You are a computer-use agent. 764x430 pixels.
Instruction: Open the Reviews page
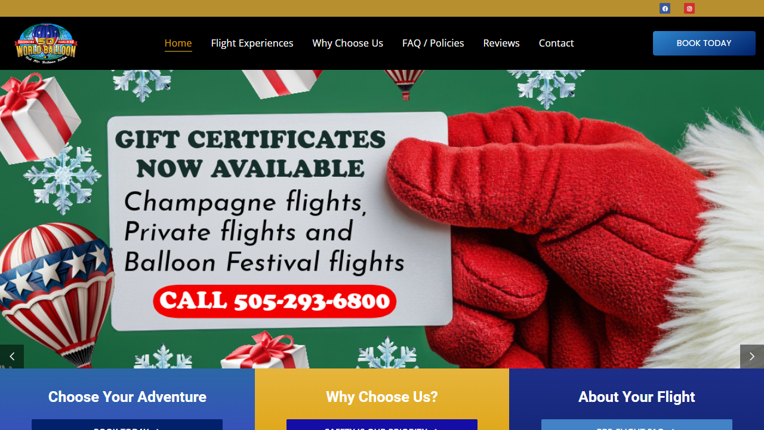point(501,43)
